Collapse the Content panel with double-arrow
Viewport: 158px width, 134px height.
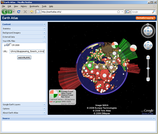coord(45,24)
